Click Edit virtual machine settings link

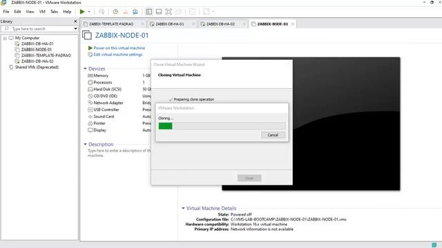coord(118,54)
